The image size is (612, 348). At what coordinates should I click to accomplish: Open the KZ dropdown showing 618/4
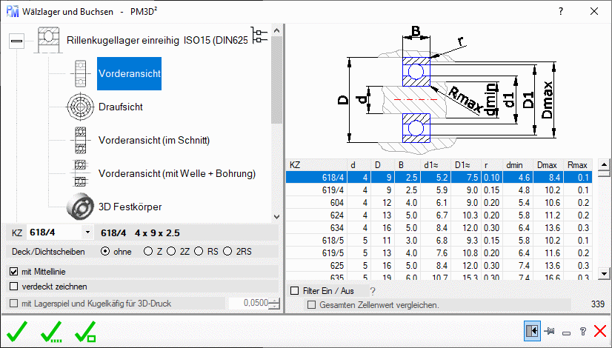pos(88,232)
